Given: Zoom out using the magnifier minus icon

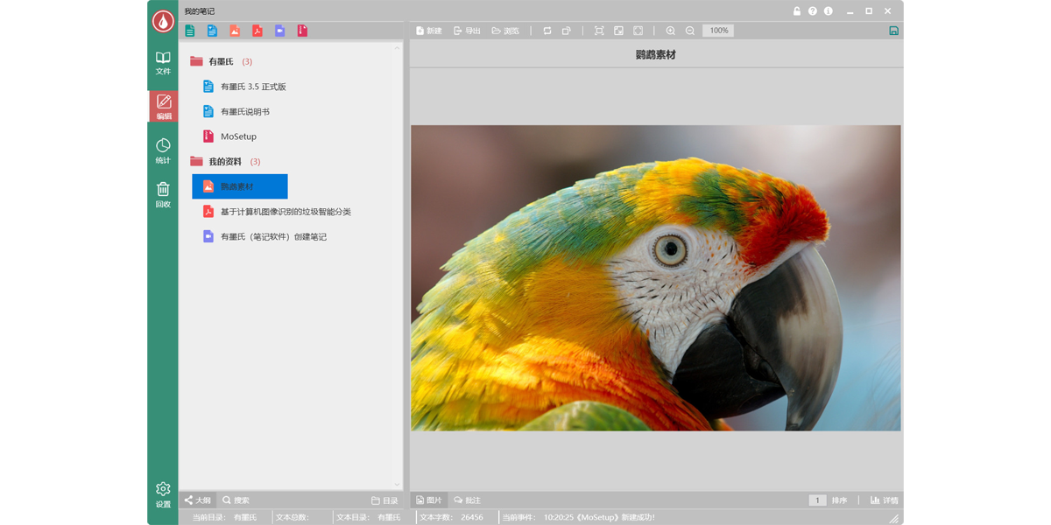Looking at the screenshot, I should pos(690,31).
